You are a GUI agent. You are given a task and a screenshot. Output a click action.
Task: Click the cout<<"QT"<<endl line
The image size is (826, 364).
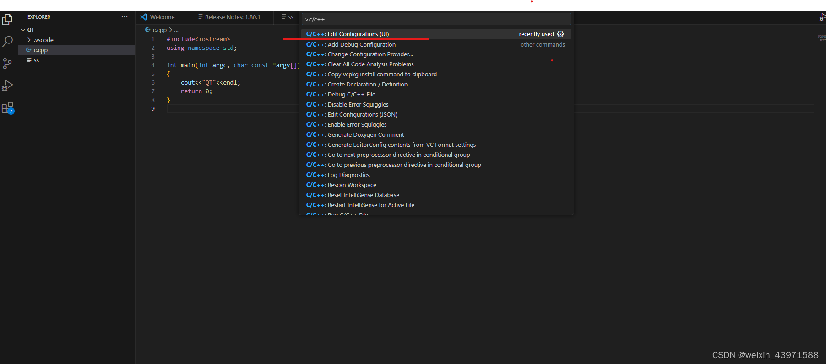point(210,82)
